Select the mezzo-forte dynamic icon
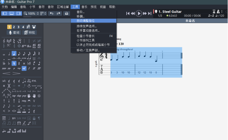Screen dimensions: 228x140 (x=24, y=68)
